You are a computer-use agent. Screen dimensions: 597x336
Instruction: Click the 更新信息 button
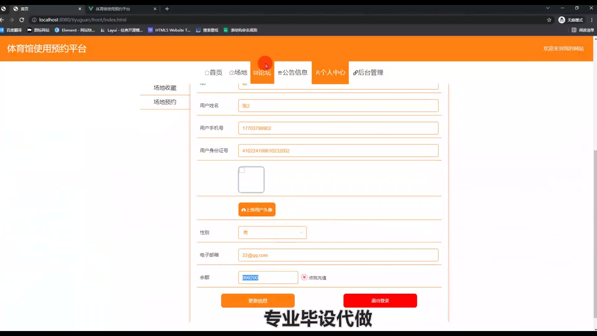[x=257, y=301]
